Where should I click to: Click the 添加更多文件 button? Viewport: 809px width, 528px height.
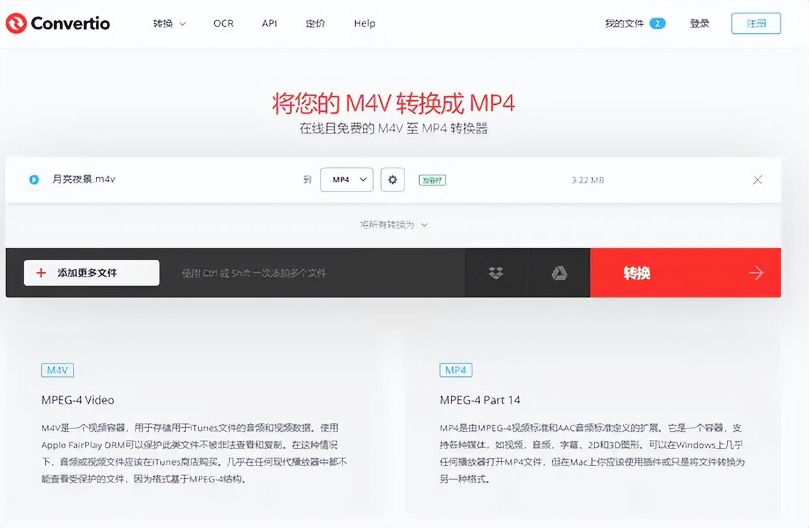tap(92, 273)
